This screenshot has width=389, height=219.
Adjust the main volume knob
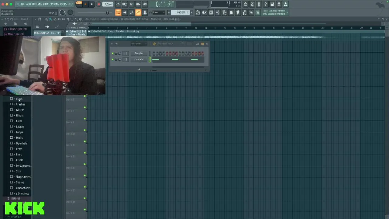coord(62,12)
